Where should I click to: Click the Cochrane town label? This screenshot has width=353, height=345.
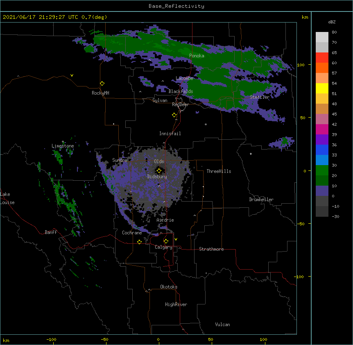(x=132, y=233)
